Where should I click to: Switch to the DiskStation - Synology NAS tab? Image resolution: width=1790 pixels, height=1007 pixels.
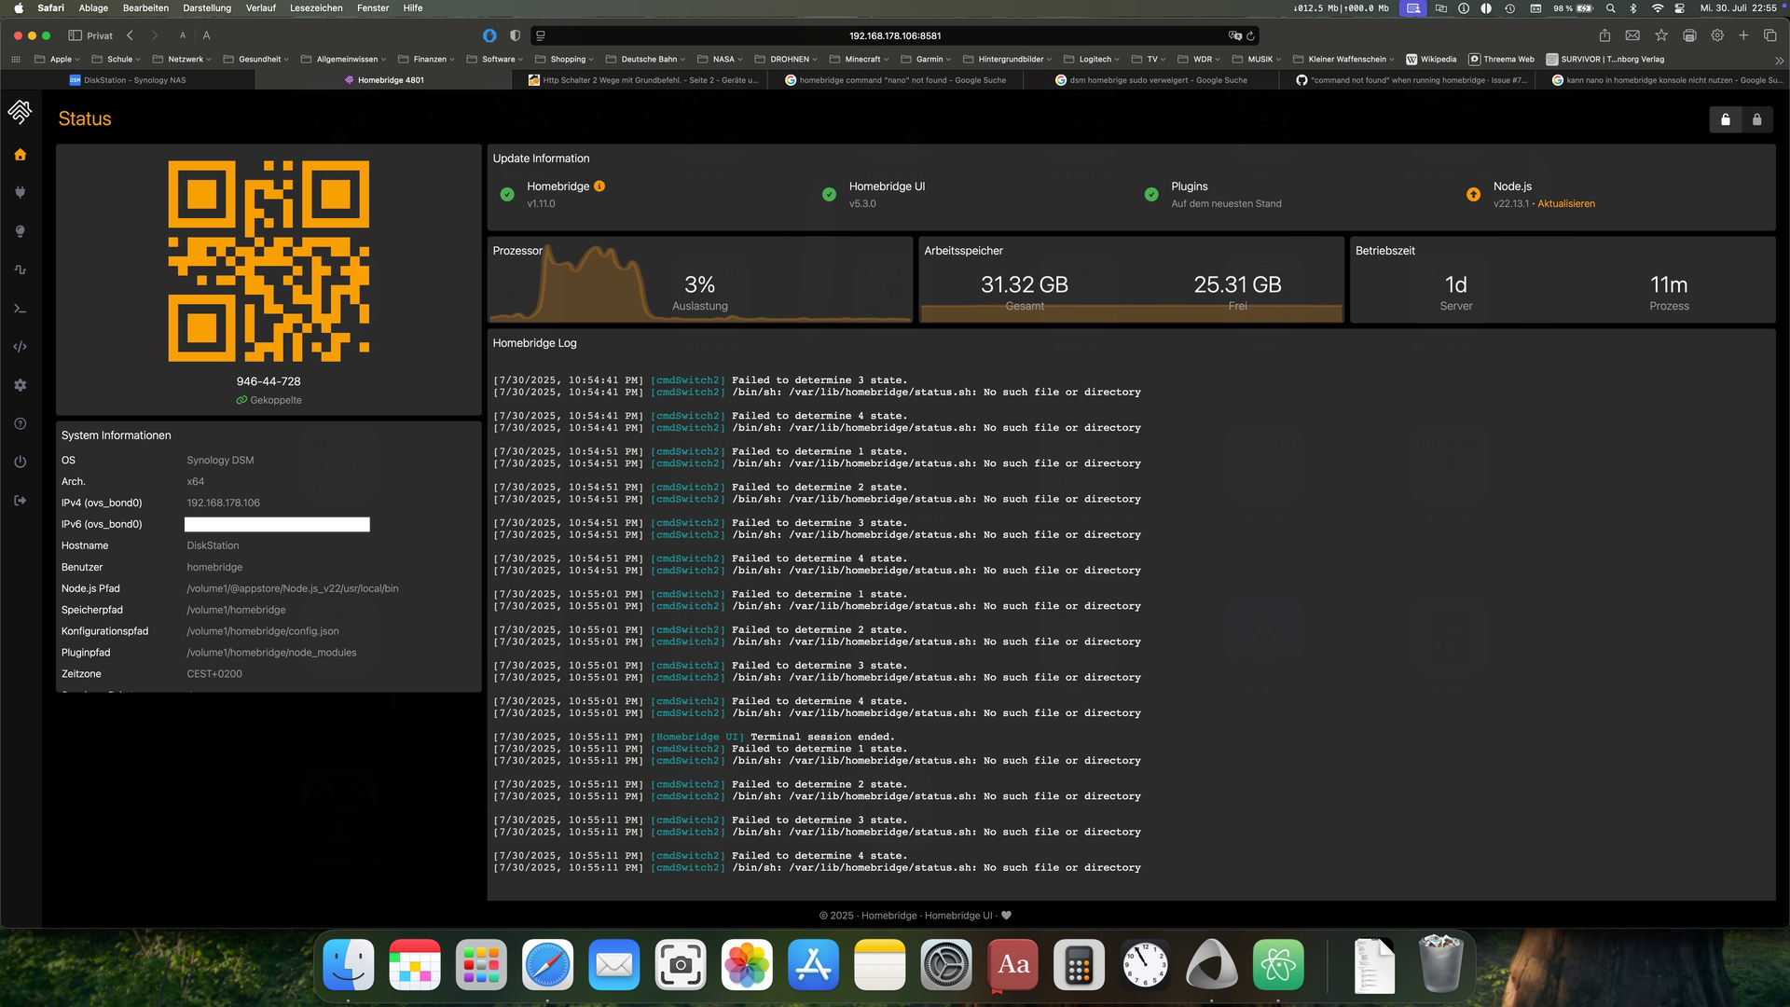134,80
